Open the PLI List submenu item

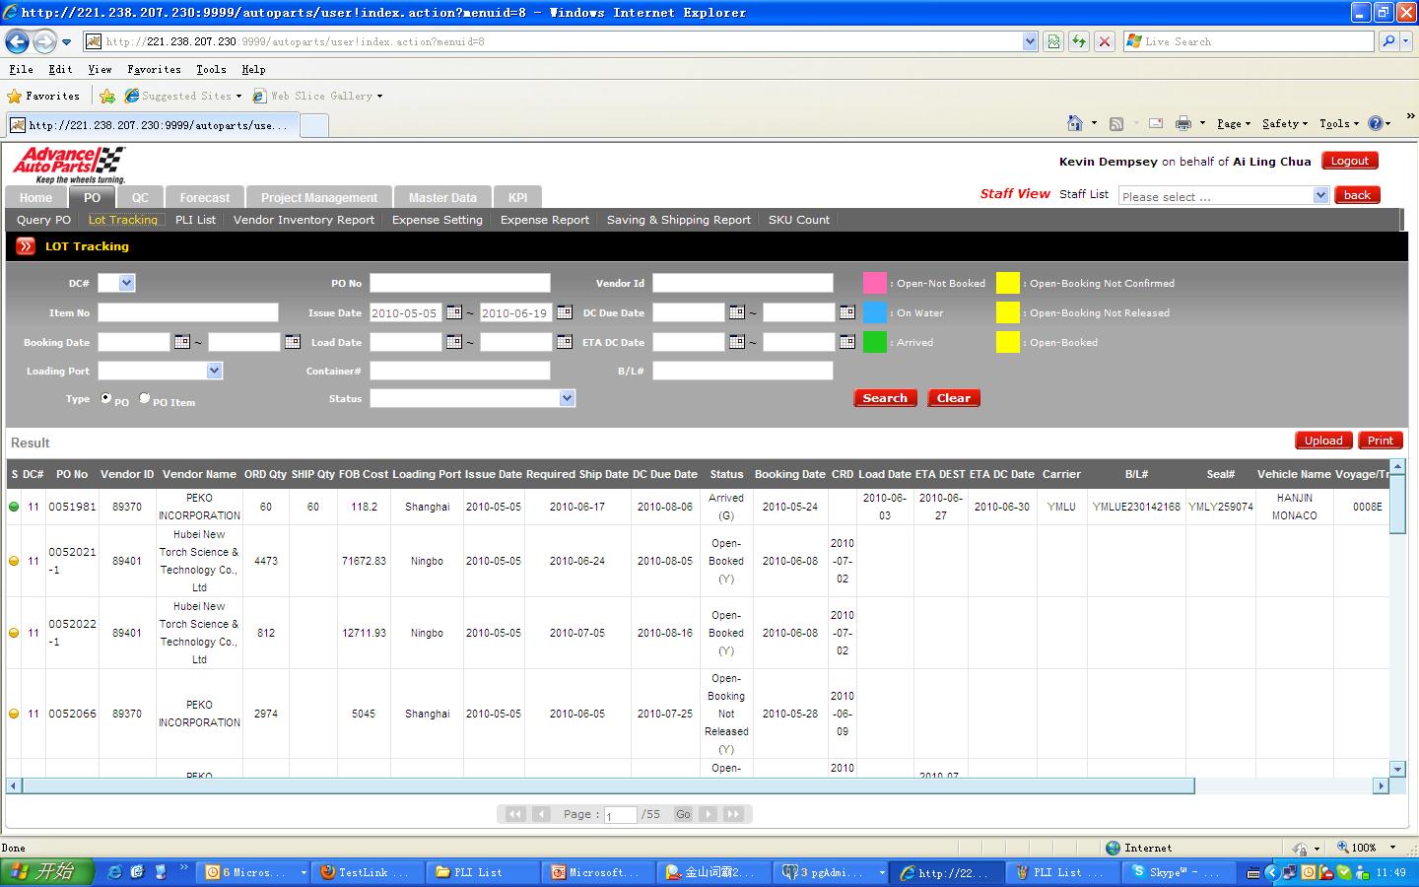pyautogui.click(x=195, y=220)
